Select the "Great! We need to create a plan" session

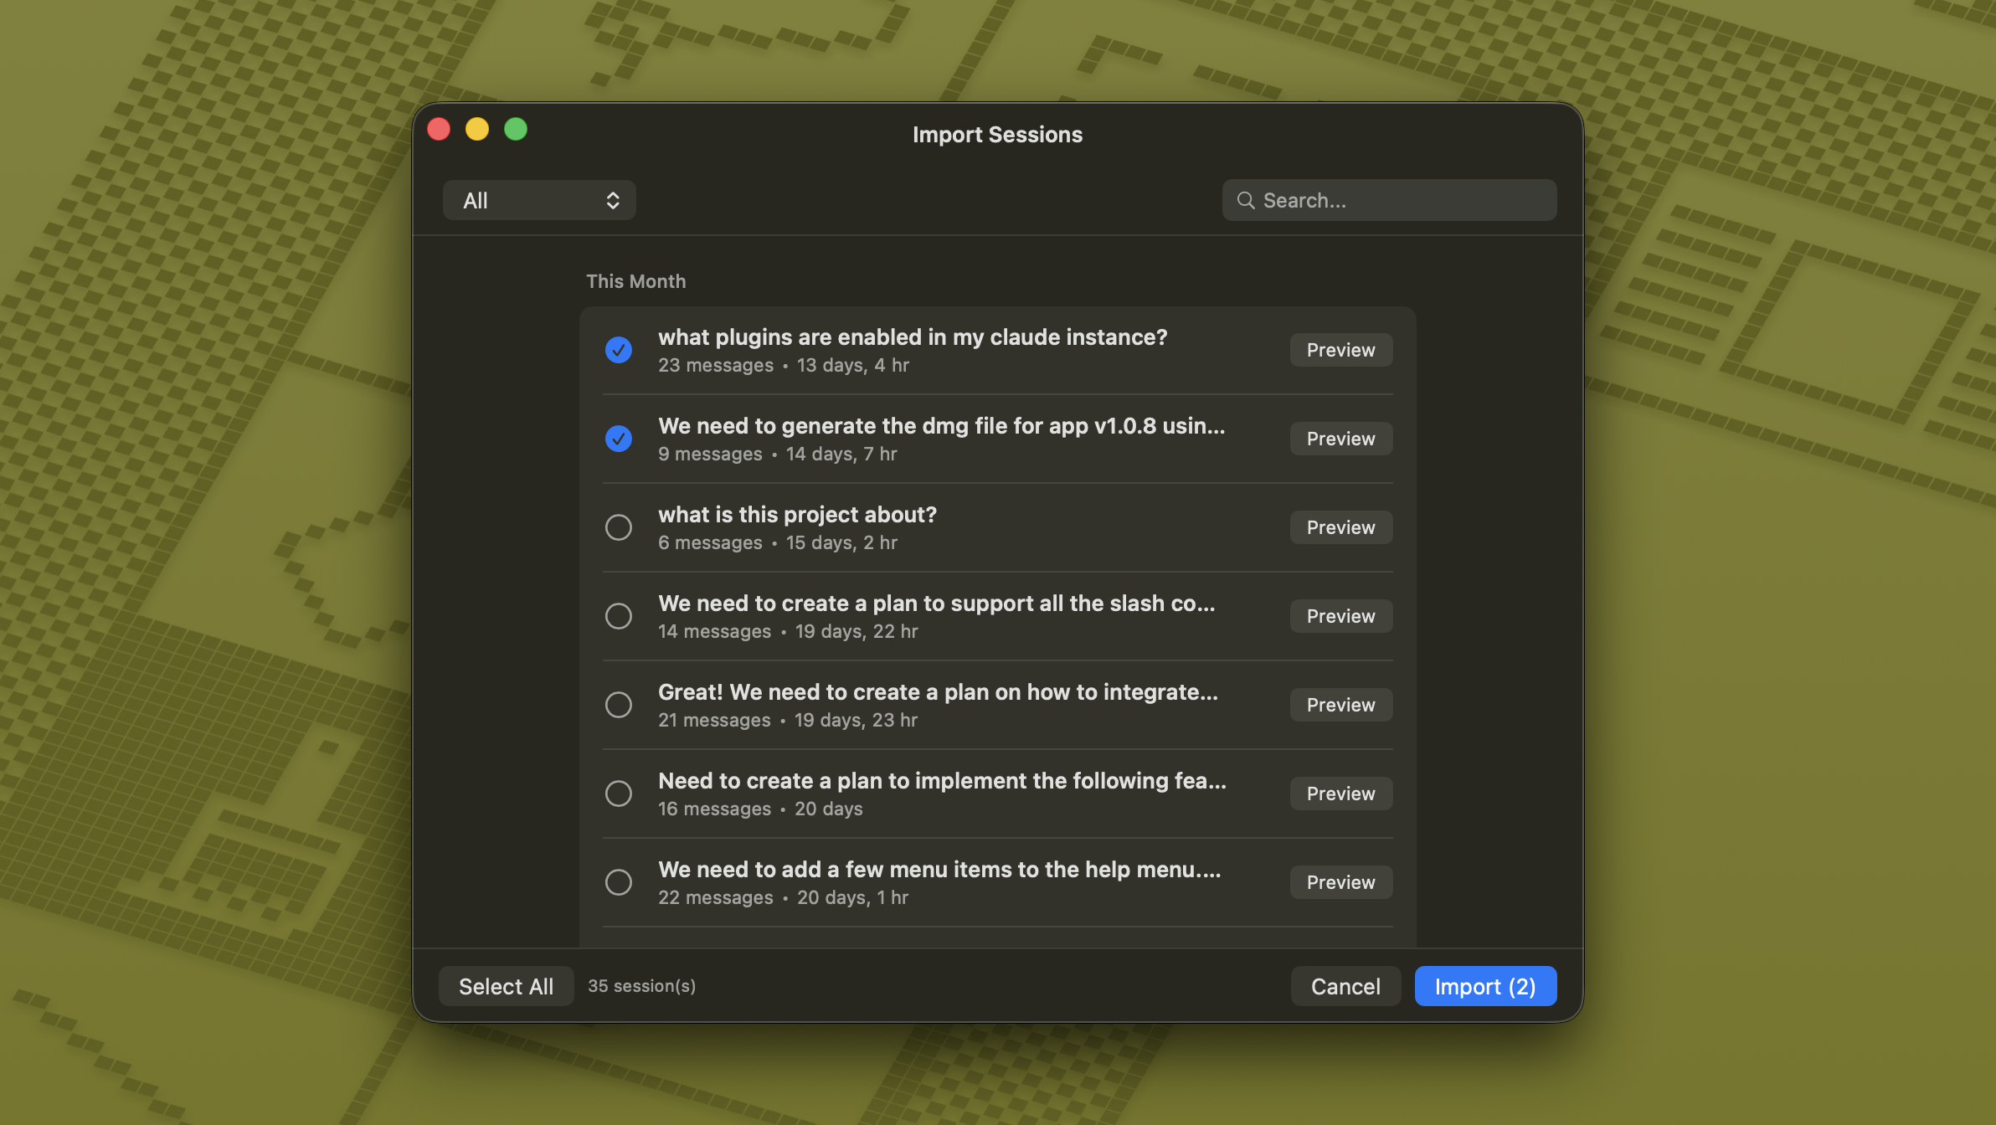coord(619,704)
